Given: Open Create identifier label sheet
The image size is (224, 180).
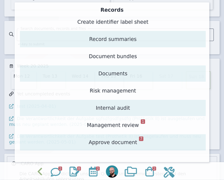Looking at the screenshot, I should pos(113,22).
